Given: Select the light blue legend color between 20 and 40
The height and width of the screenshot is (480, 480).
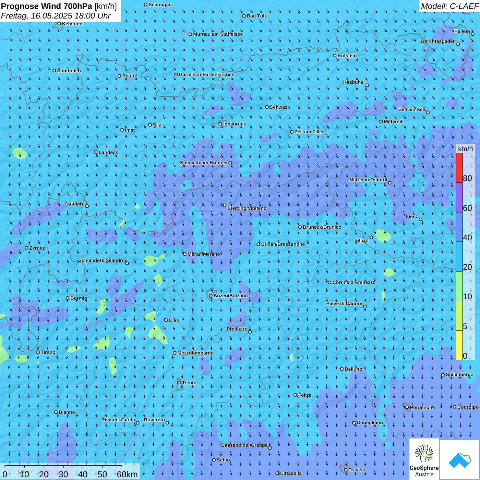Looking at the screenshot, I should point(459,256).
